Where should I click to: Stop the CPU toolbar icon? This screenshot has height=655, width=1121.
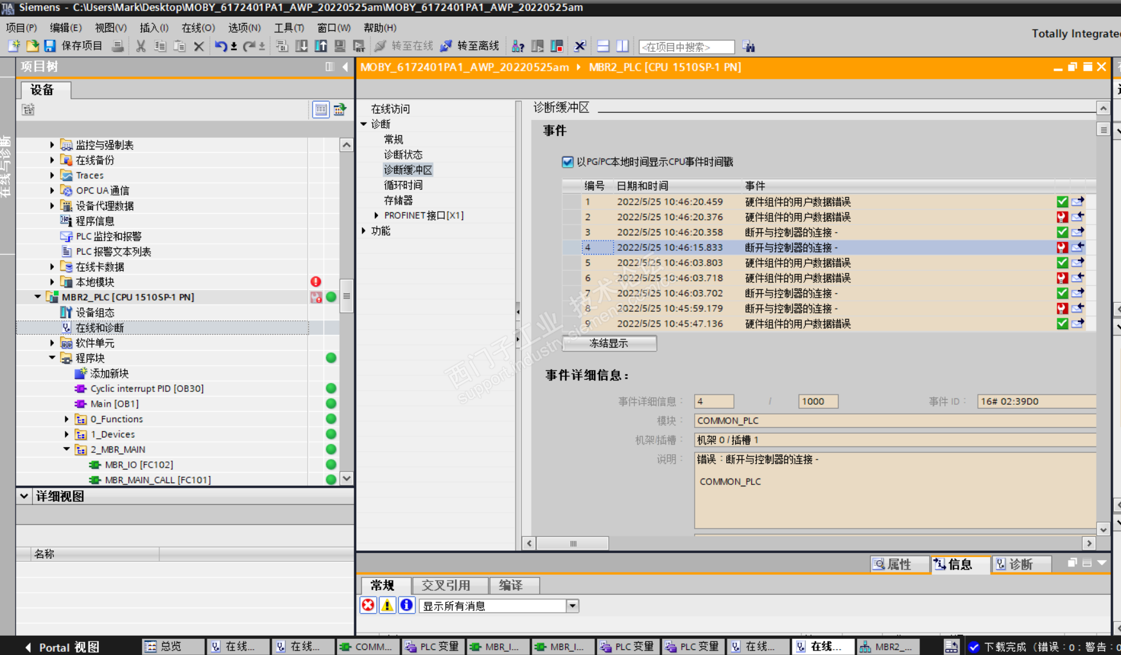coord(557,46)
